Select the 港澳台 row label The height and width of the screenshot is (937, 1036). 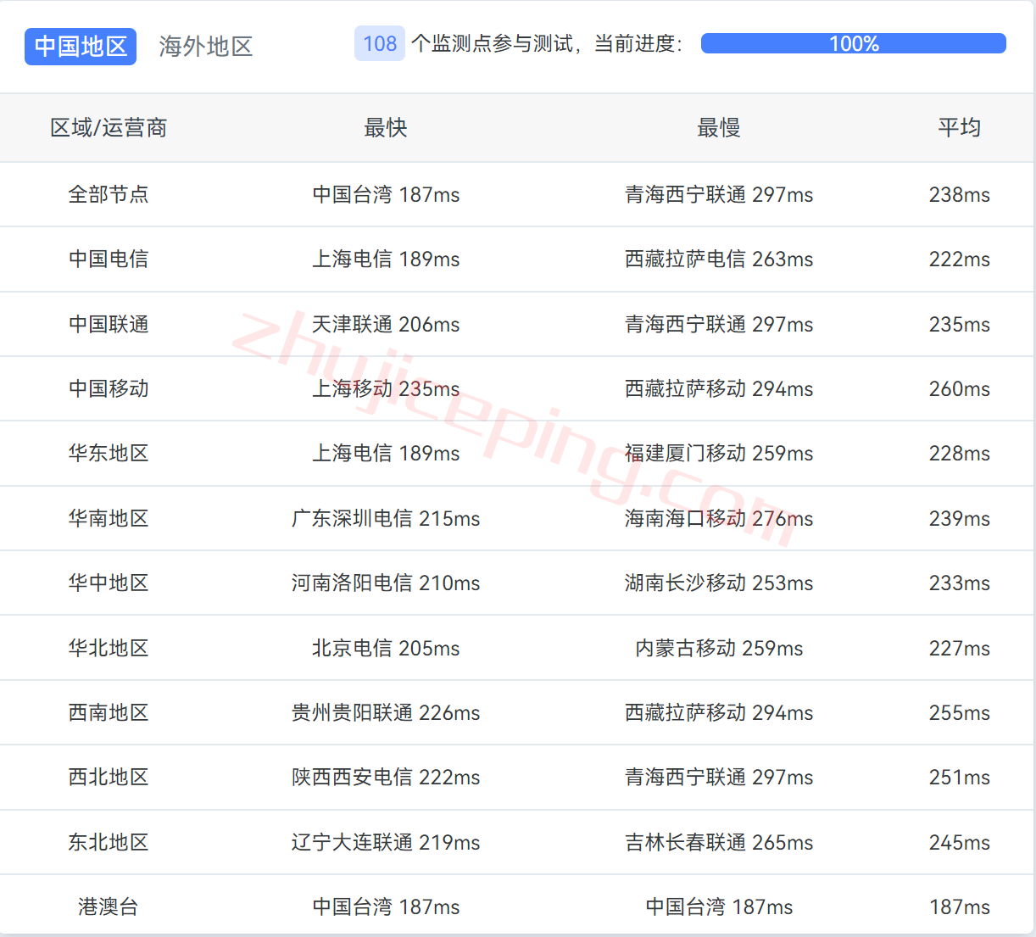pos(109,906)
